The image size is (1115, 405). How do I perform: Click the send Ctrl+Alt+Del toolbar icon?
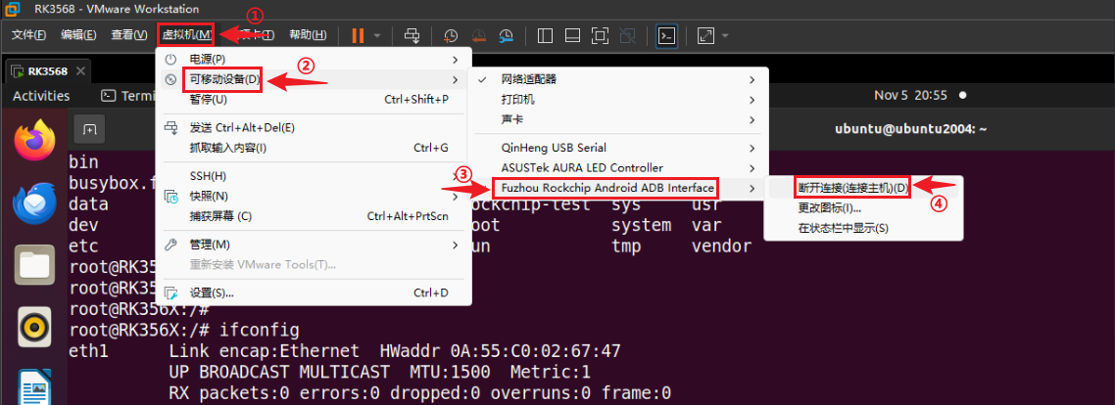click(412, 36)
